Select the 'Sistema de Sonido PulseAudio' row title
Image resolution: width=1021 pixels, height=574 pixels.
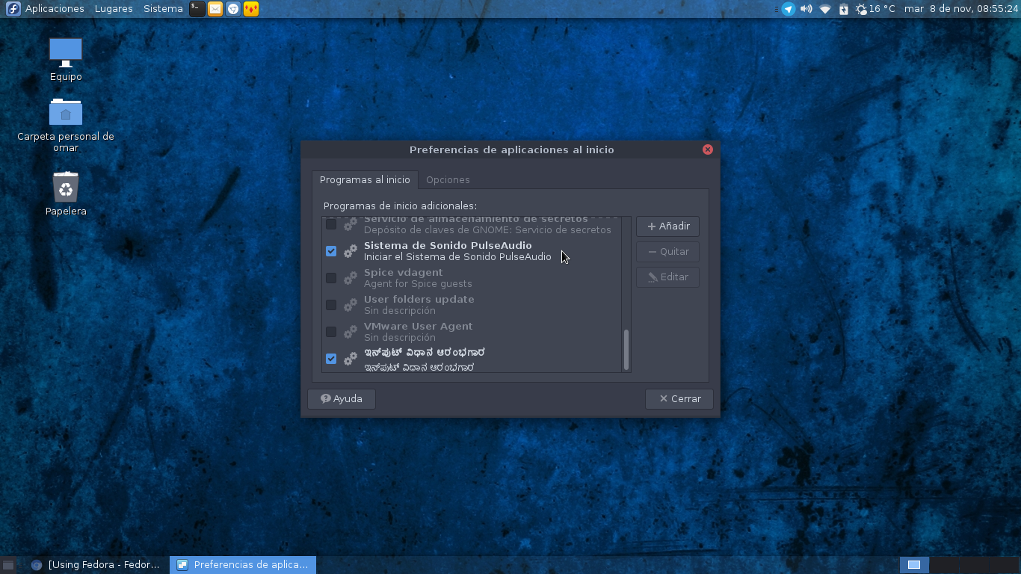448,246
